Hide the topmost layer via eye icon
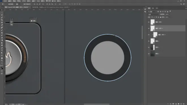187x105 pixels. [149, 22]
